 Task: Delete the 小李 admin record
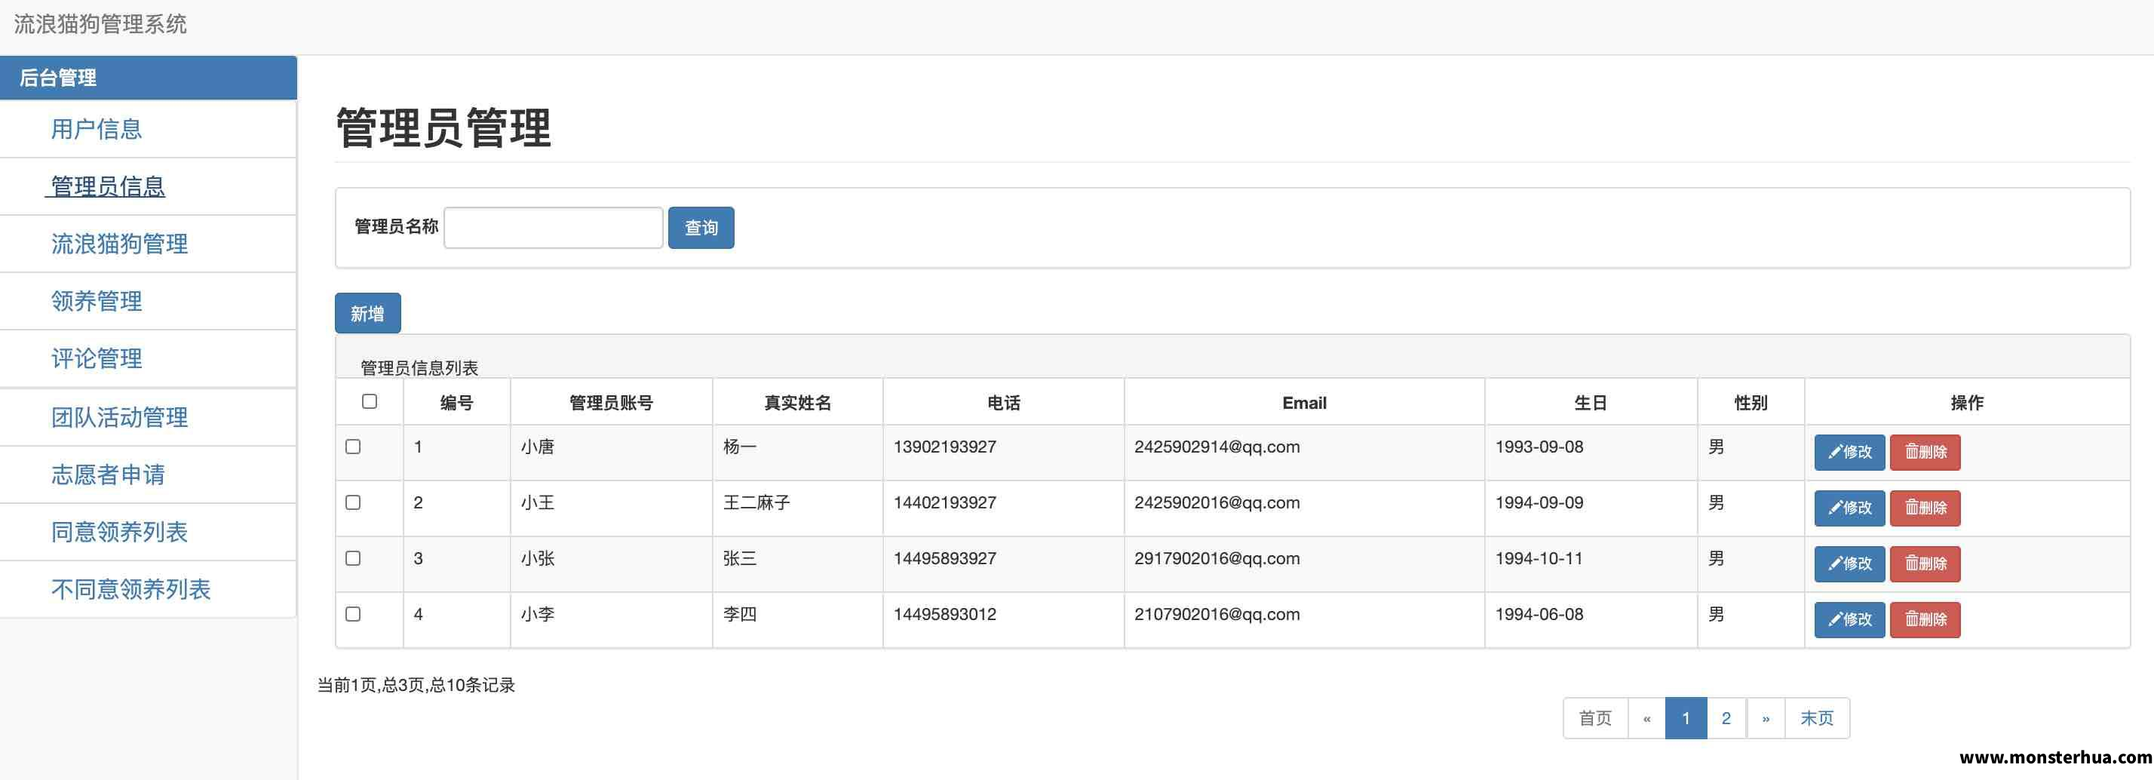pos(1925,620)
